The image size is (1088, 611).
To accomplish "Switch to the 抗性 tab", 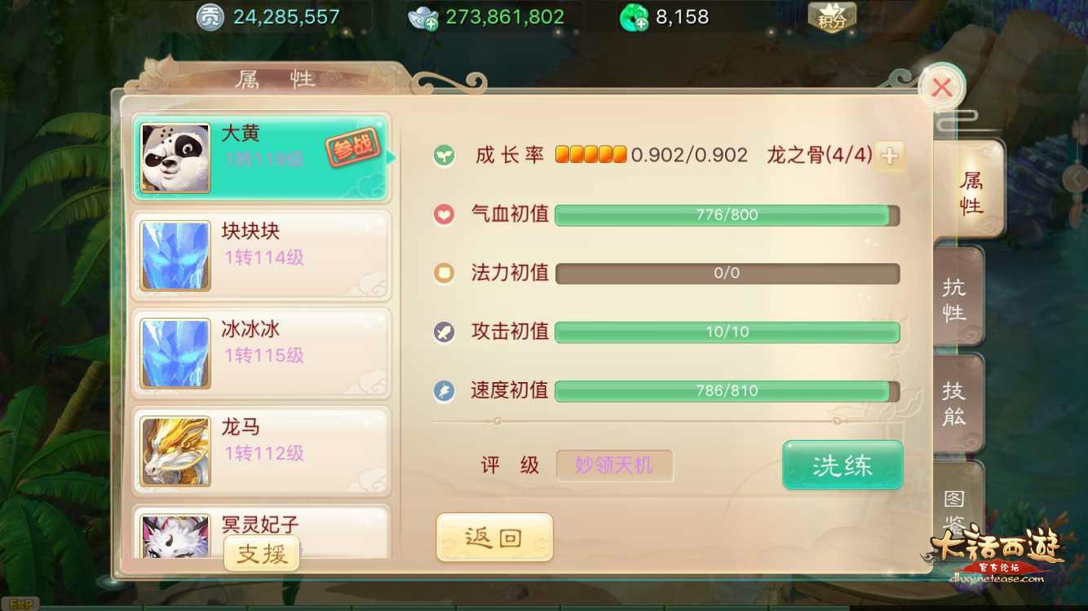I will click(956, 299).
